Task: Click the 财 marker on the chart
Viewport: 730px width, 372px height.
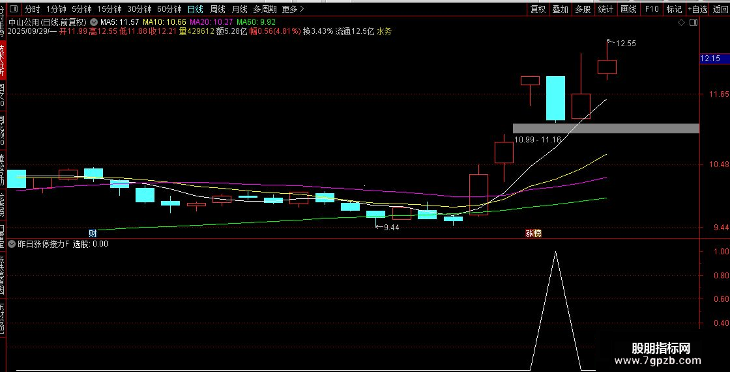Action: coord(93,233)
